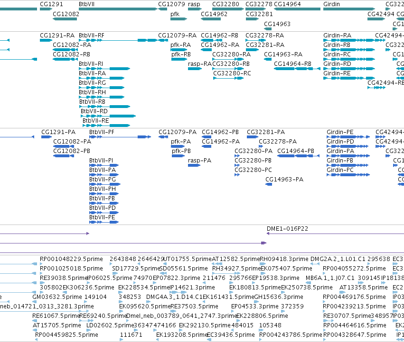Click the CG32278-PA protein feature

pyautogui.click(x=261, y=146)
